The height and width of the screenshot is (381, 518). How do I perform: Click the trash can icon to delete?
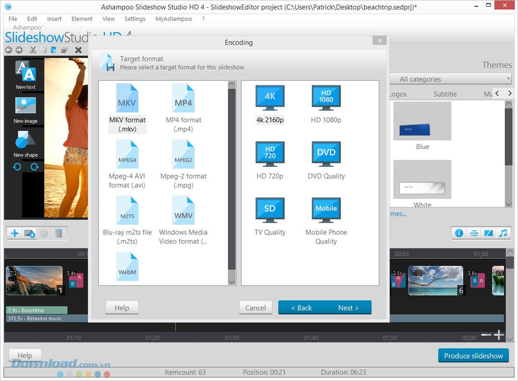coord(59,233)
